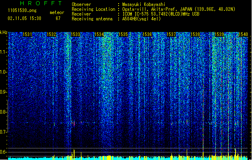This screenshot has width=252, height=160.
Task: Select the ICOM IC-575 receiver text
Action: pos(161,14)
